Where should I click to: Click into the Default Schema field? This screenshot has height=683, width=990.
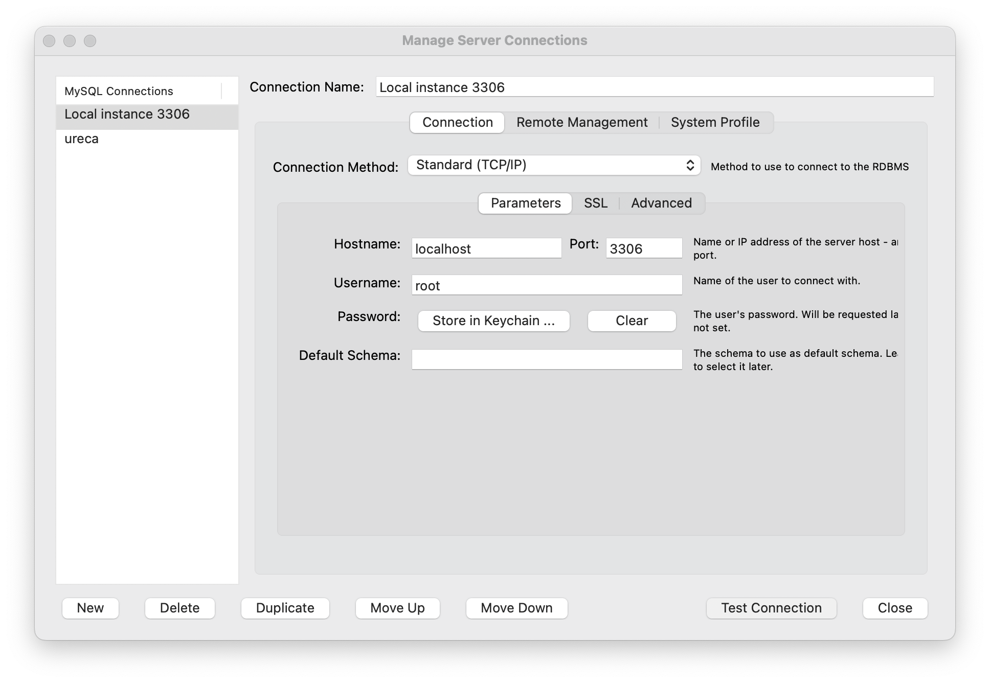click(x=546, y=359)
